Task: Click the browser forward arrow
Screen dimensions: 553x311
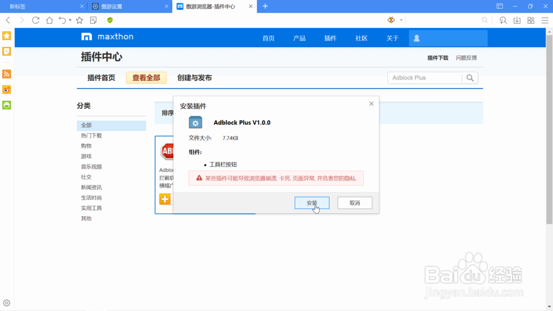Action: pyautogui.click(x=22, y=20)
